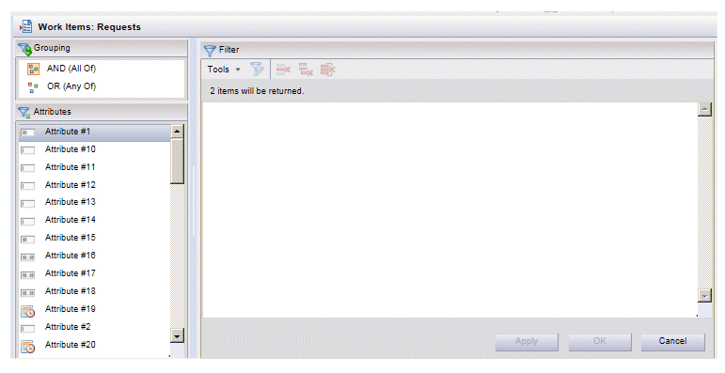The height and width of the screenshot is (373, 725).
Task: Select Attribute #13 text in list
Action: [x=71, y=201]
